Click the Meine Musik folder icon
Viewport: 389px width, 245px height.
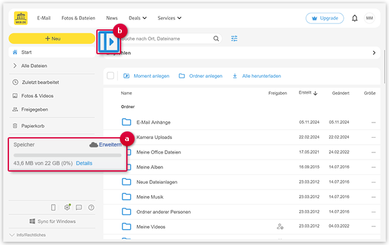(x=126, y=197)
